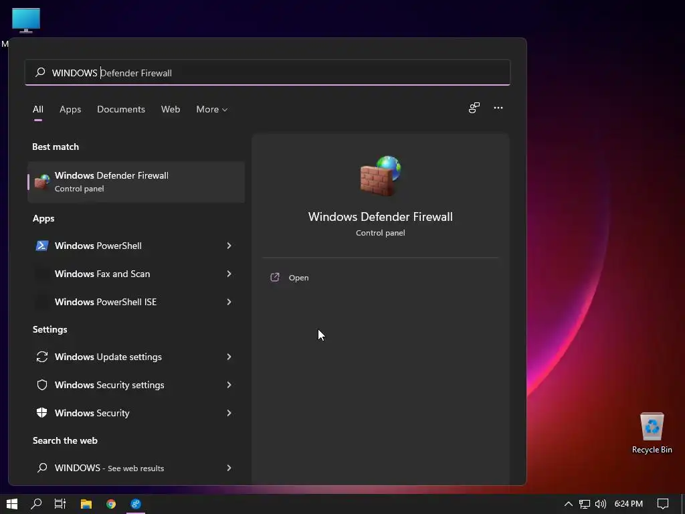Click the Windows Security settings shield outline icon
685x514 pixels.
coord(42,385)
